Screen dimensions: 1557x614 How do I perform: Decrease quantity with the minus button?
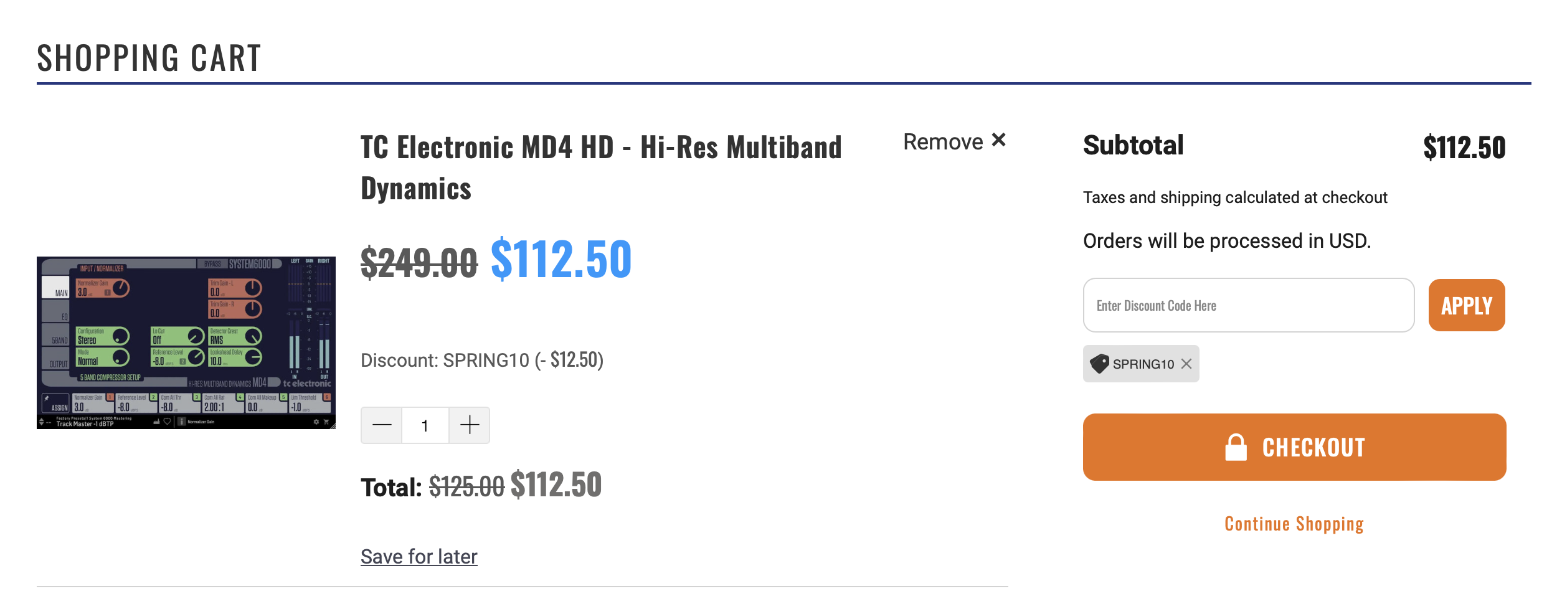click(x=382, y=425)
